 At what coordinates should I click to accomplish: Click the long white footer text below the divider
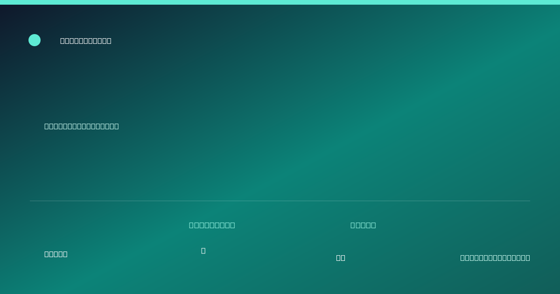(495, 258)
